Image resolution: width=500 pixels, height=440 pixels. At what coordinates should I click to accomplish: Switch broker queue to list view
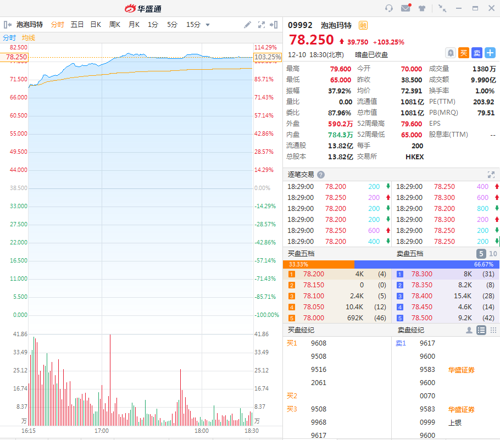click(x=481, y=330)
